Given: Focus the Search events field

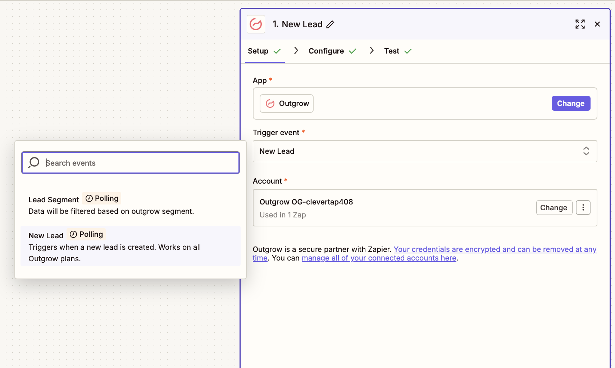Looking at the screenshot, I should coord(131,163).
